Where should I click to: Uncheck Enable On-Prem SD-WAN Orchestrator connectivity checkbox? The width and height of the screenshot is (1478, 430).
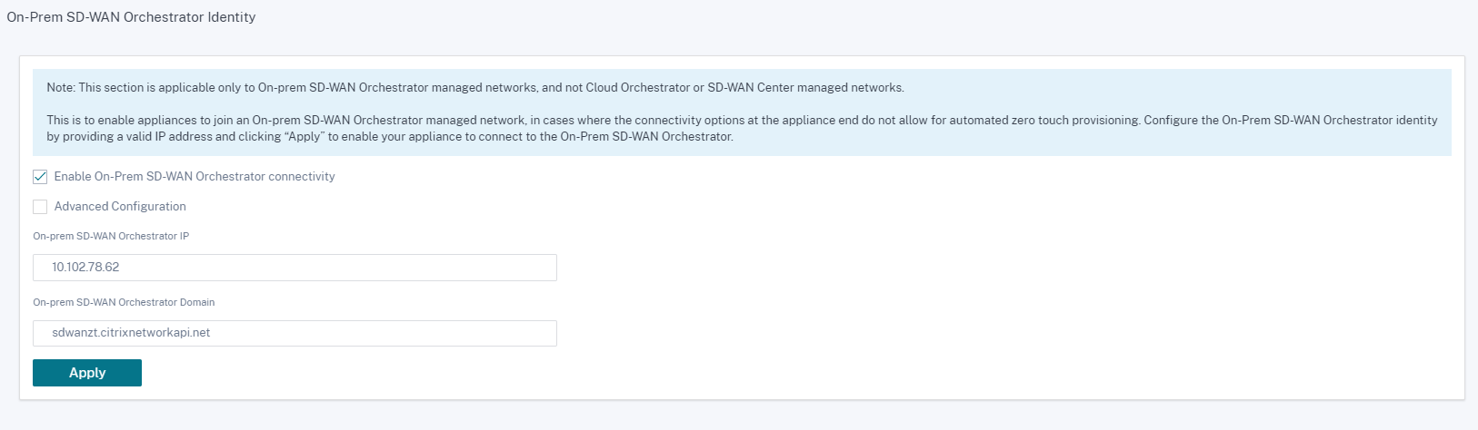coord(40,177)
